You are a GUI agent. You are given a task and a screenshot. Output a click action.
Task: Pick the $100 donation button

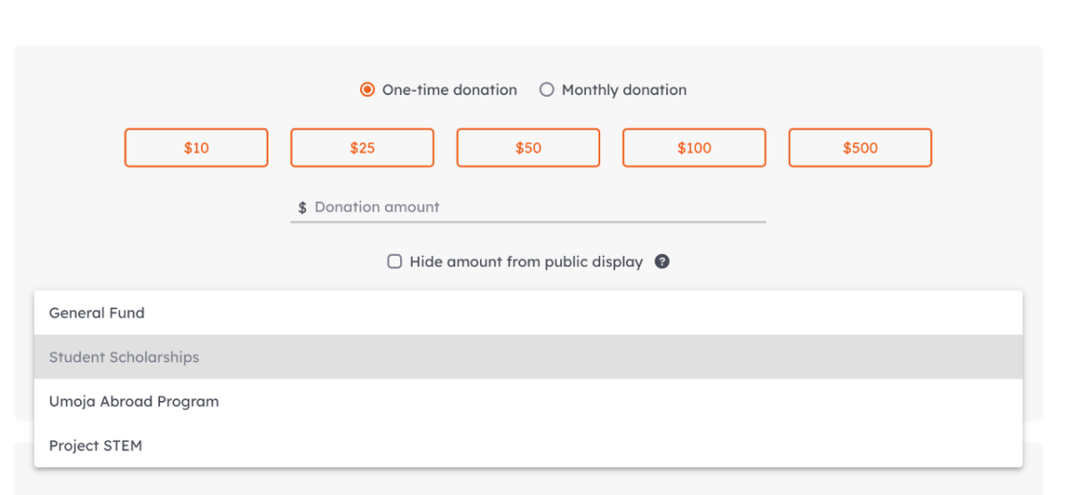(694, 148)
